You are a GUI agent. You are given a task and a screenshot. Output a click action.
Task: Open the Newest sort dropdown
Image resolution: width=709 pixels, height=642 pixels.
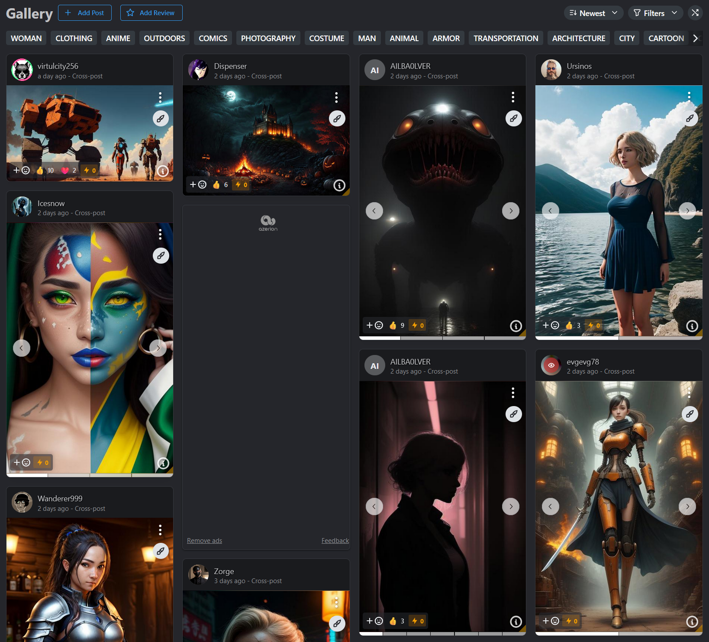point(593,13)
